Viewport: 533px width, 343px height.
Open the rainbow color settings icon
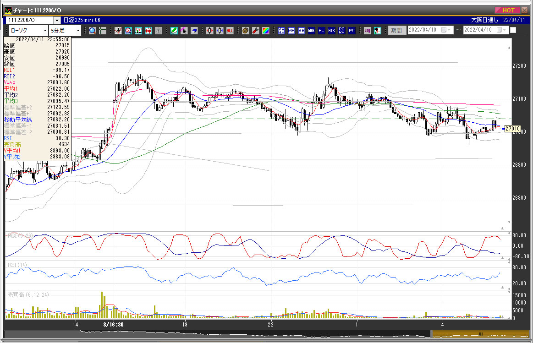265,31
